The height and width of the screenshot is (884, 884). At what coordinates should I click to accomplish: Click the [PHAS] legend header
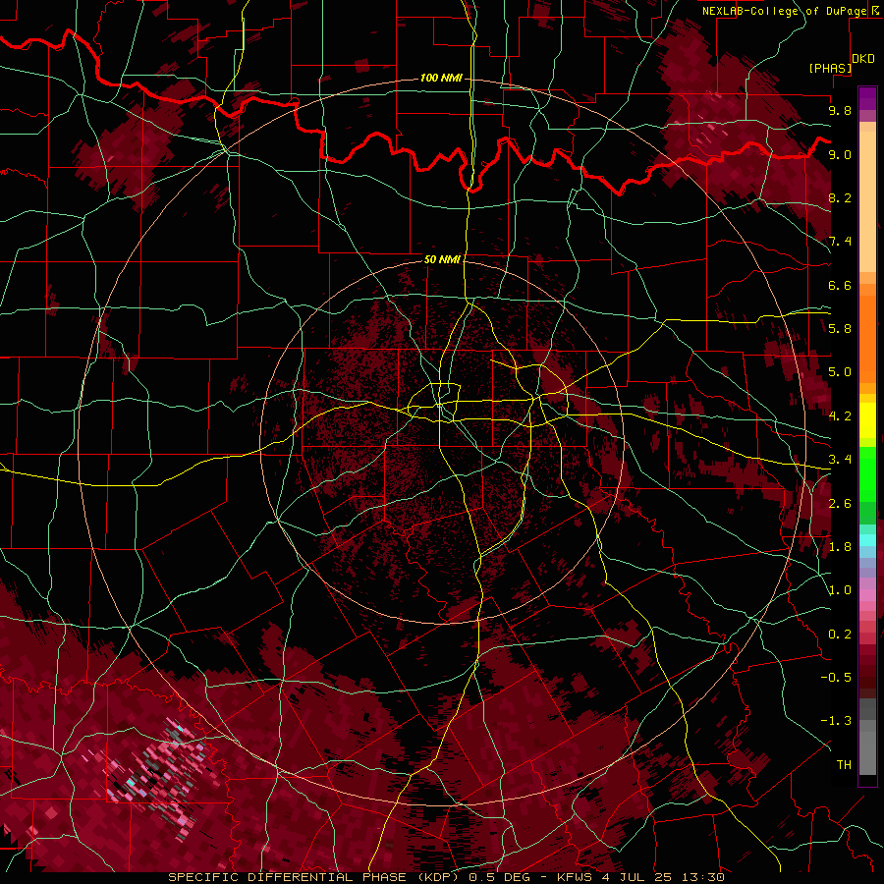coord(830,69)
